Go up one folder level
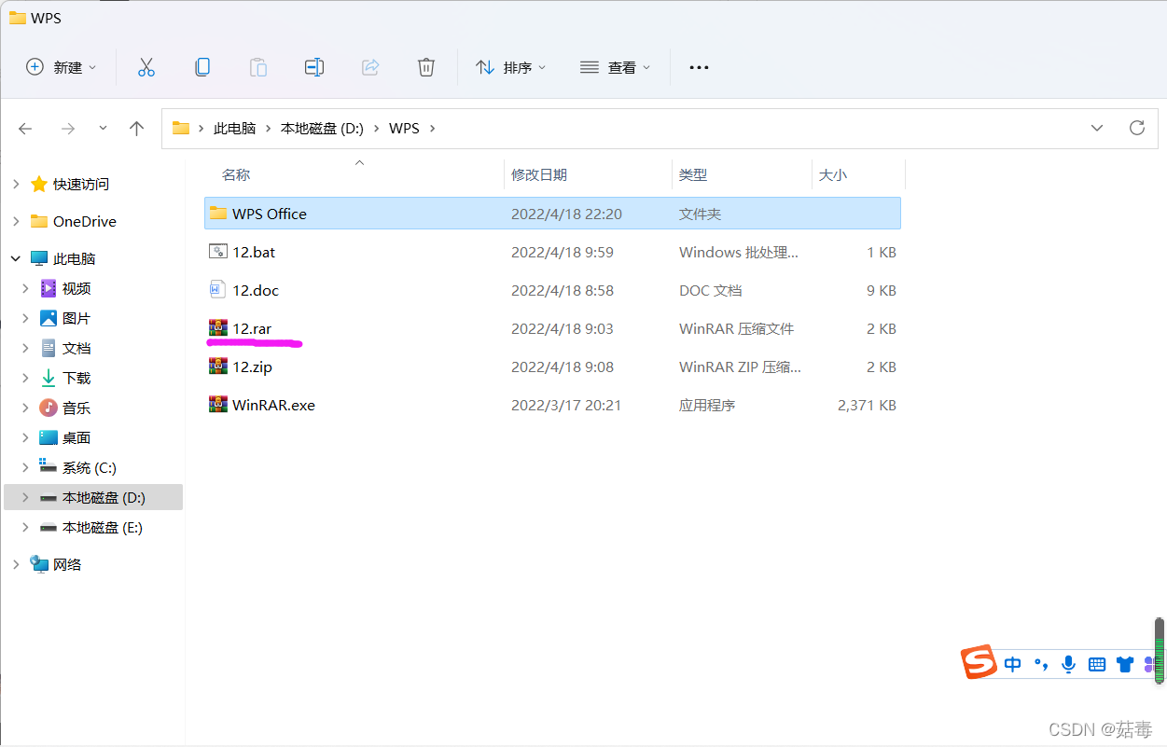Screen dimensions: 1167x747 [x=137, y=129]
